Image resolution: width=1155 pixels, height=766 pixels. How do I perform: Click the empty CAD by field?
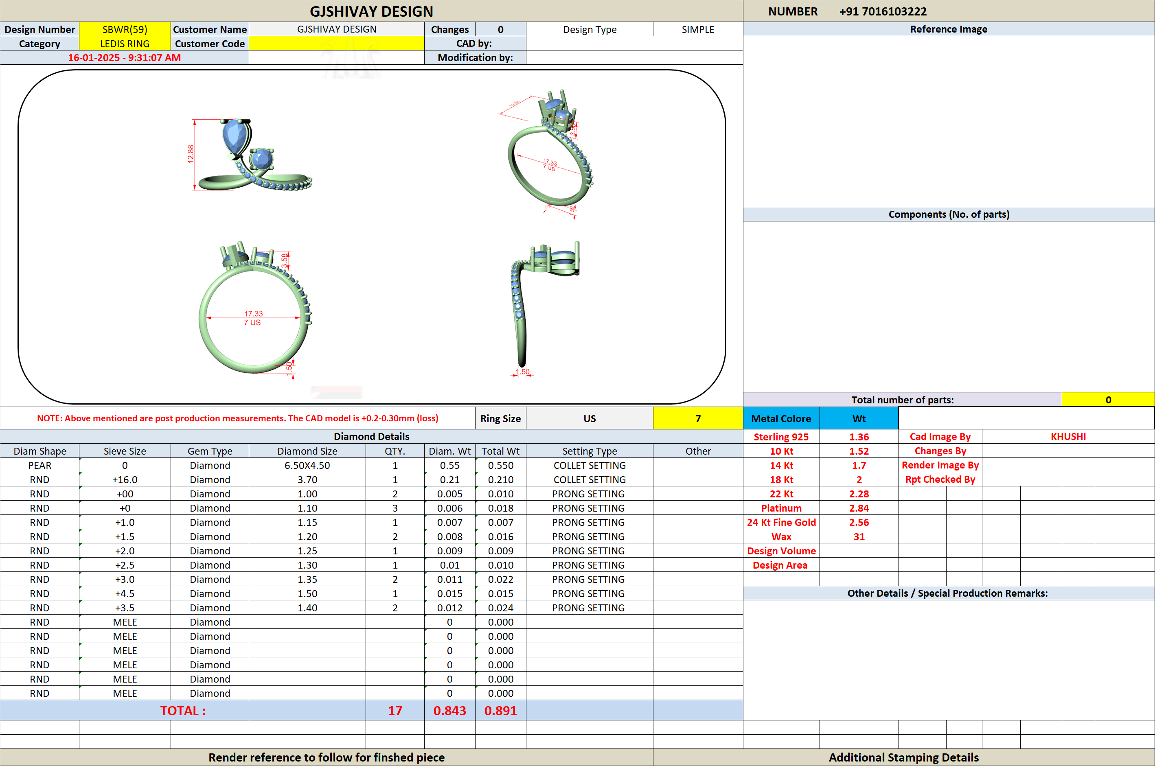635,44
